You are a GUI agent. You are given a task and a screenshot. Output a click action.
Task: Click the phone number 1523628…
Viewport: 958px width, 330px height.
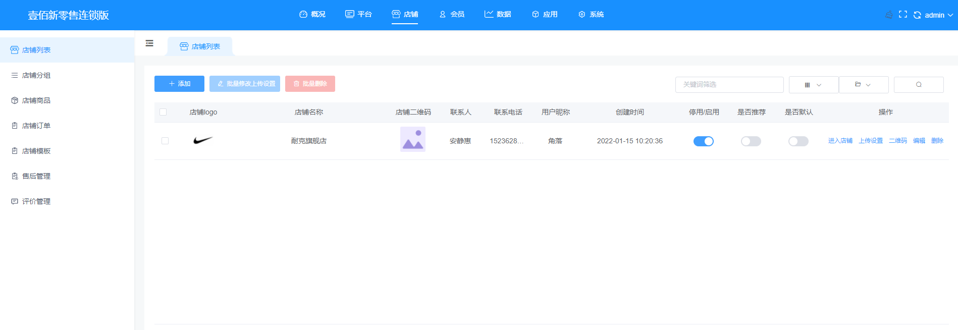[x=507, y=141]
